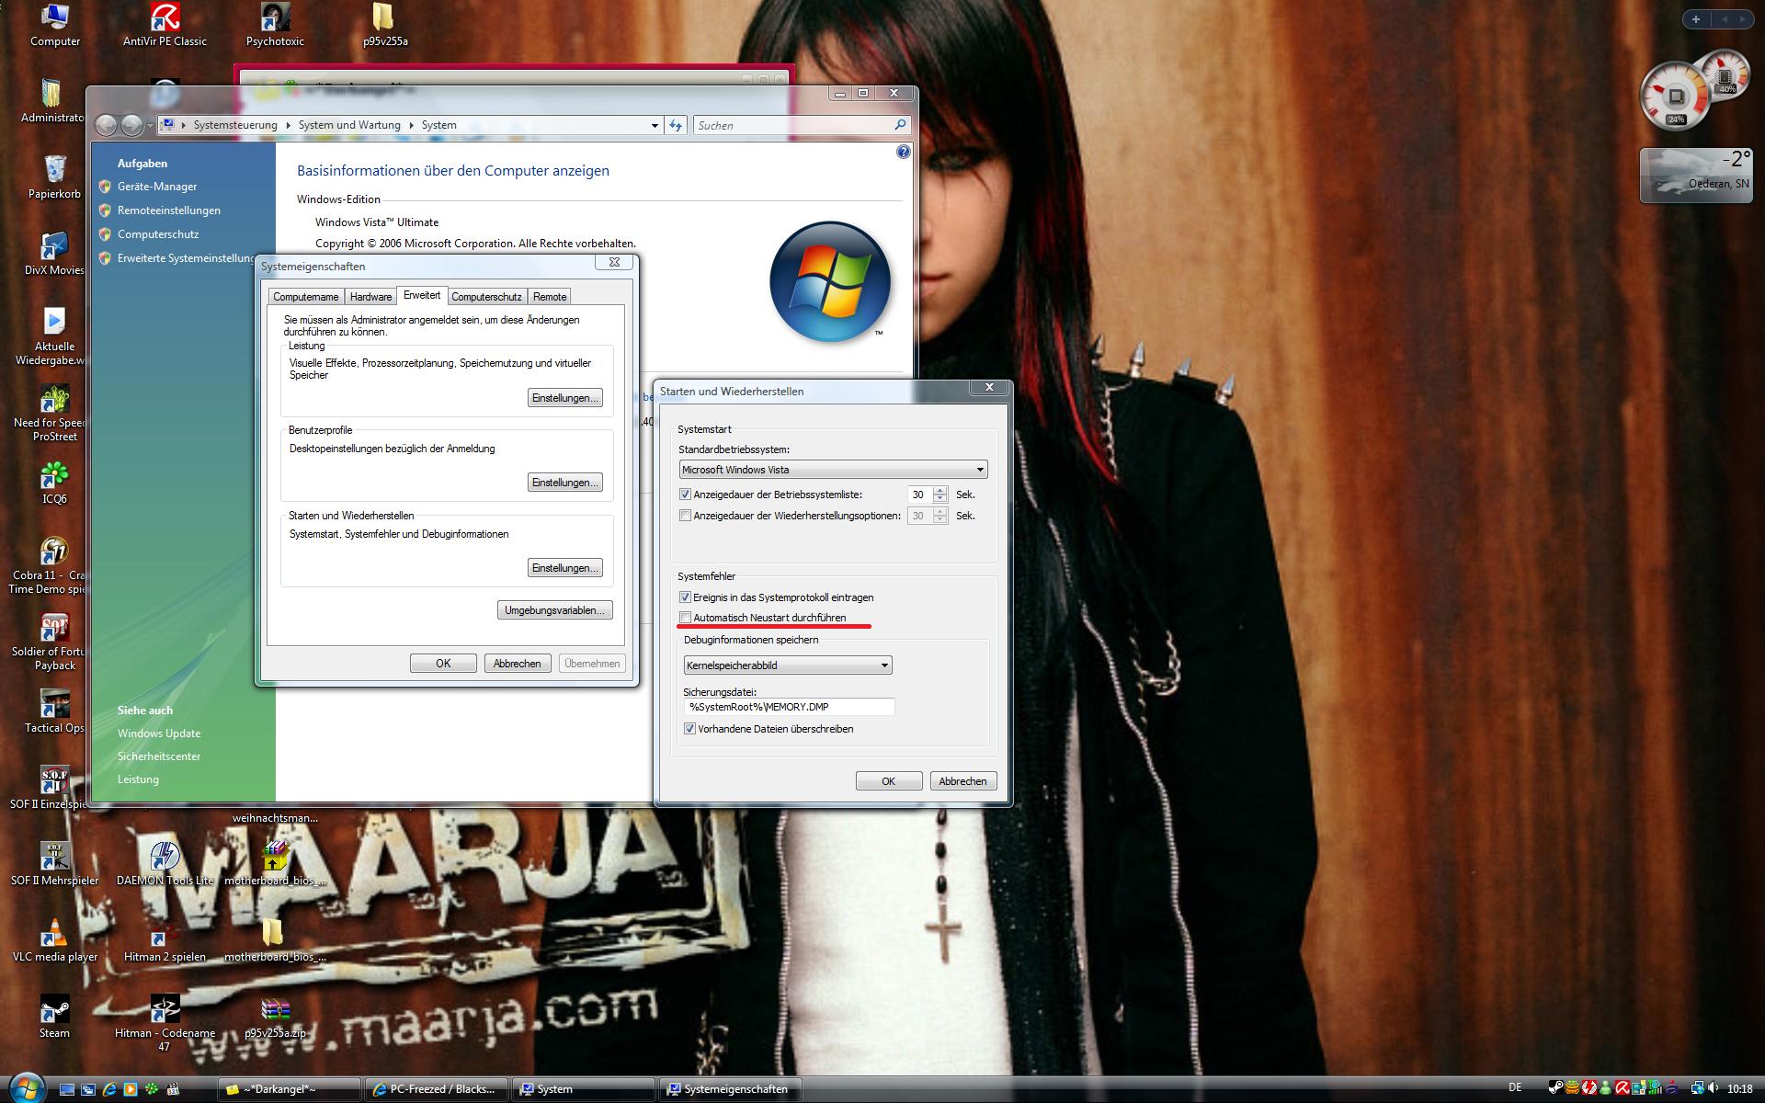The image size is (1765, 1103).
Task: Open the address bar history dropdown arrow
Action: point(655,126)
